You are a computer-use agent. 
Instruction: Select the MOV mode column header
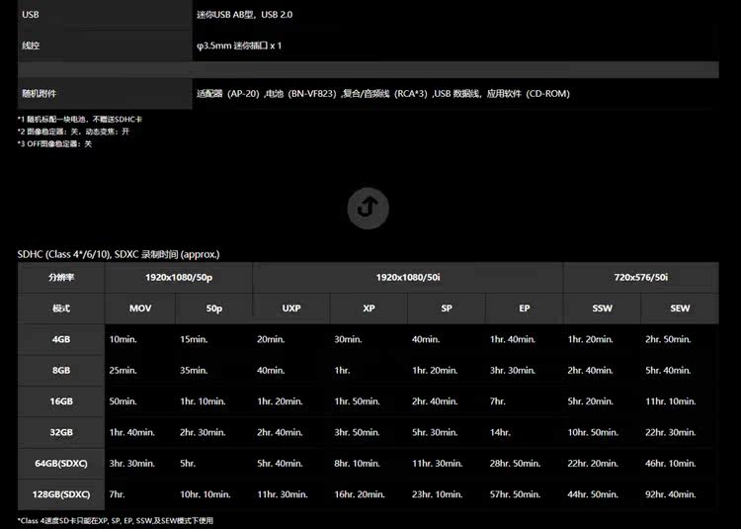(x=140, y=309)
